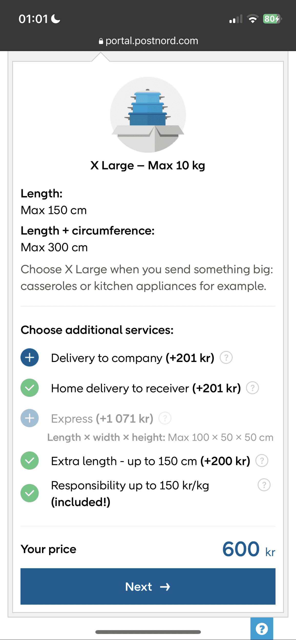Add Delivery to company service
The image size is (296, 640).
click(30, 357)
